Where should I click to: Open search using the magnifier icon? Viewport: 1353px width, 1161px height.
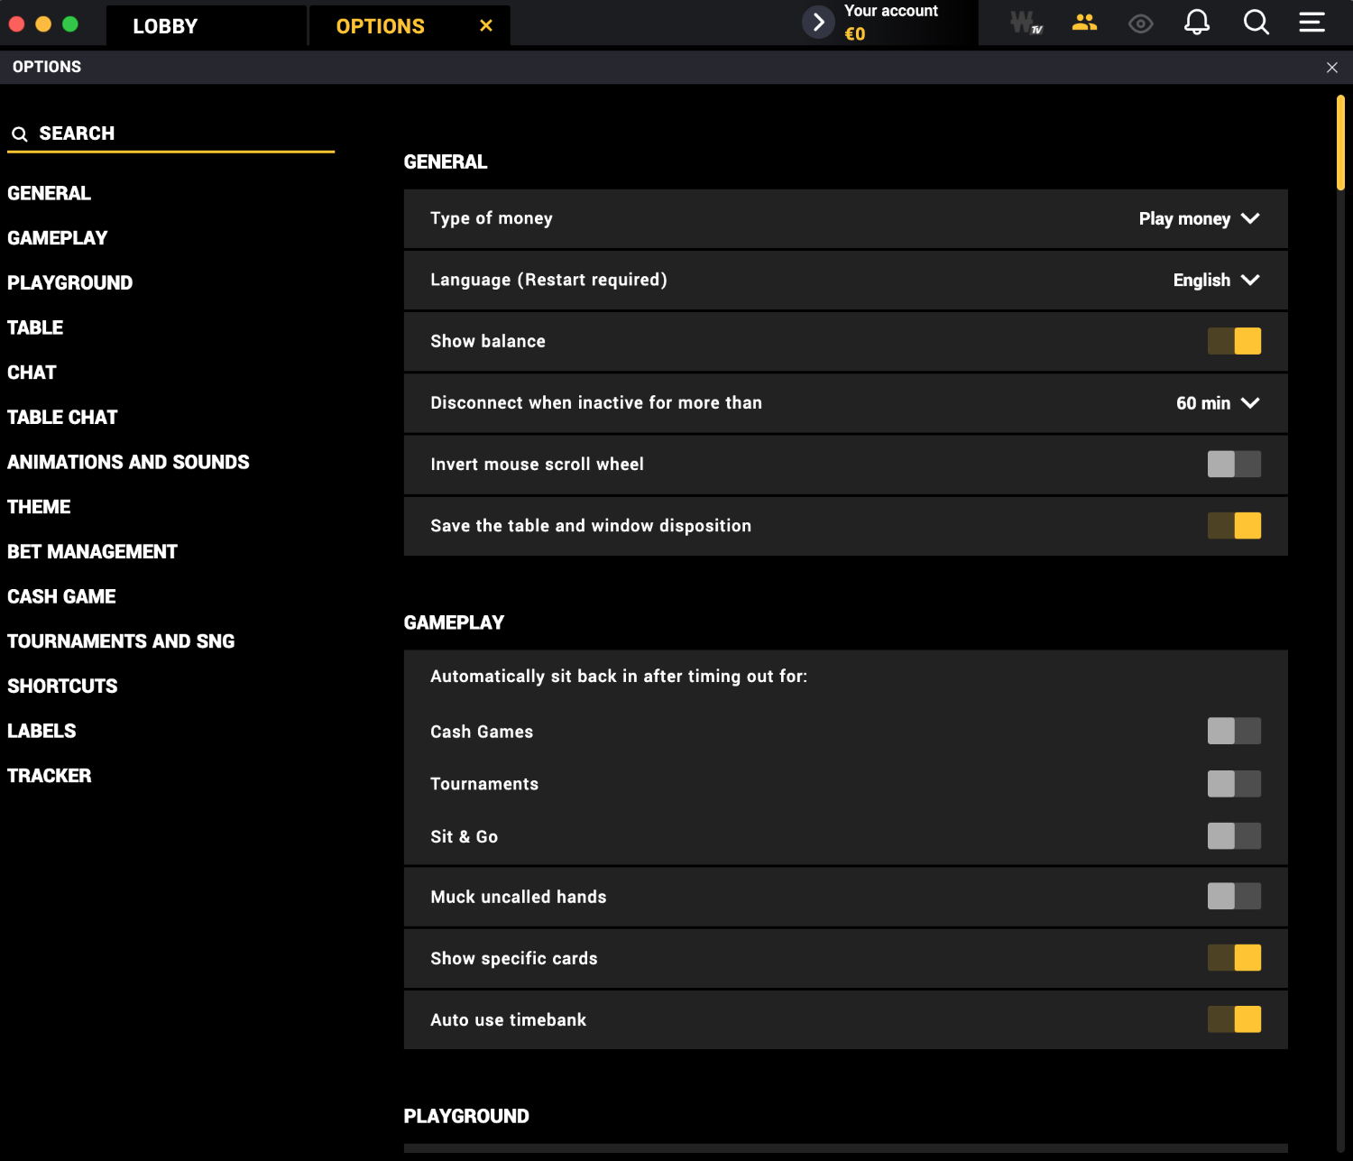1255,23
